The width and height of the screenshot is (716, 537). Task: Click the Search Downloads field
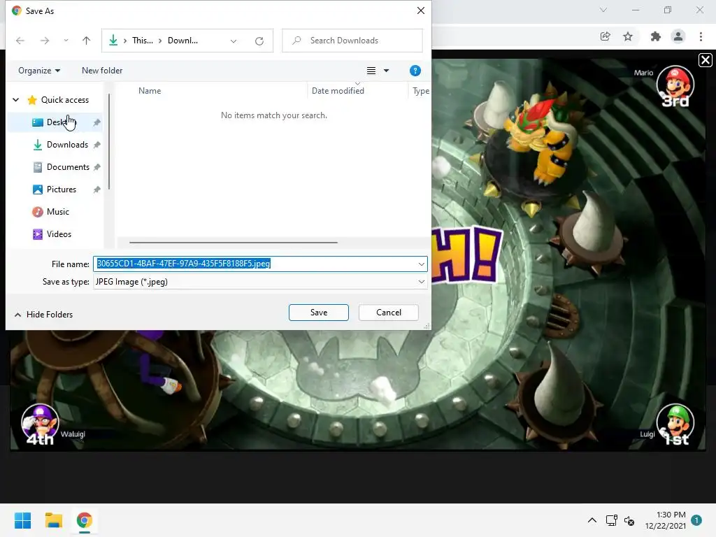[x=352, y=41]
